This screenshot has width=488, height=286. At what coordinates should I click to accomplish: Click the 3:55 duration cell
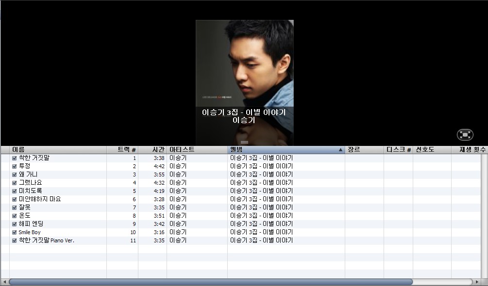[159, 175]
